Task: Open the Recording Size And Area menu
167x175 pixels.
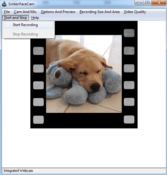Action: pos(99,12)
